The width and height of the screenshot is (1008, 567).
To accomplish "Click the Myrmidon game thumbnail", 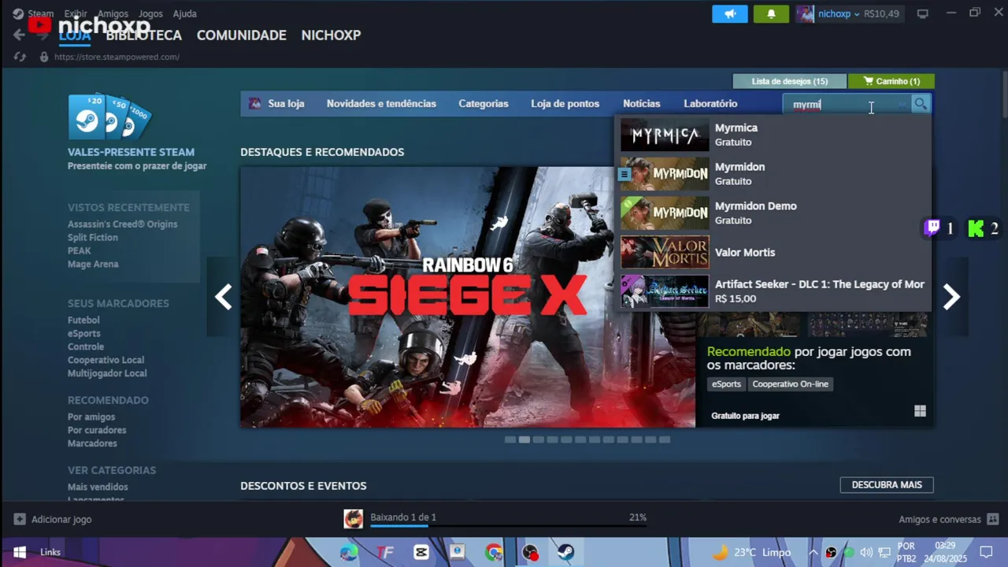I will click(665, 174).
